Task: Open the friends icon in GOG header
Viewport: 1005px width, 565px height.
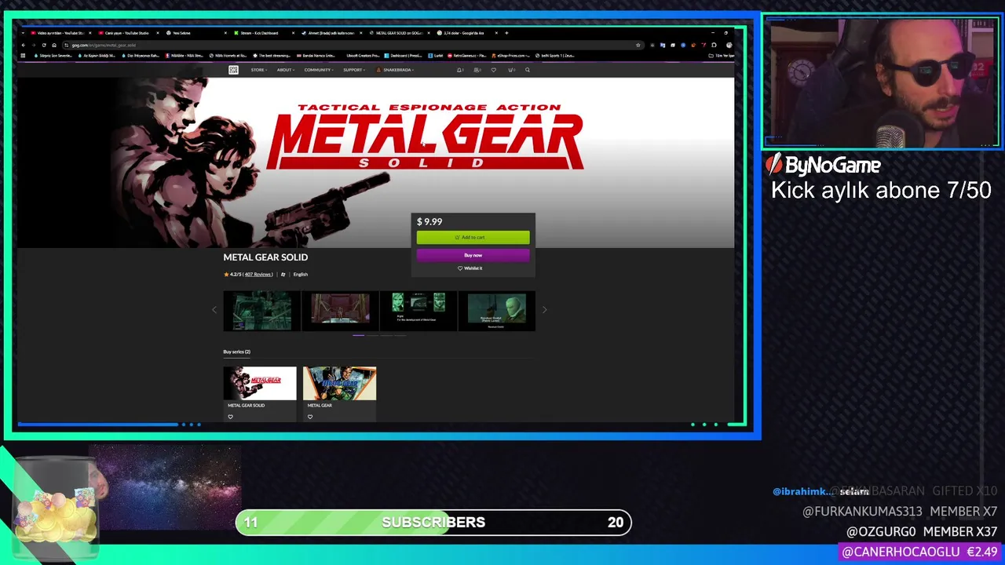Action: pyautogui.click(x=477, y=70)
